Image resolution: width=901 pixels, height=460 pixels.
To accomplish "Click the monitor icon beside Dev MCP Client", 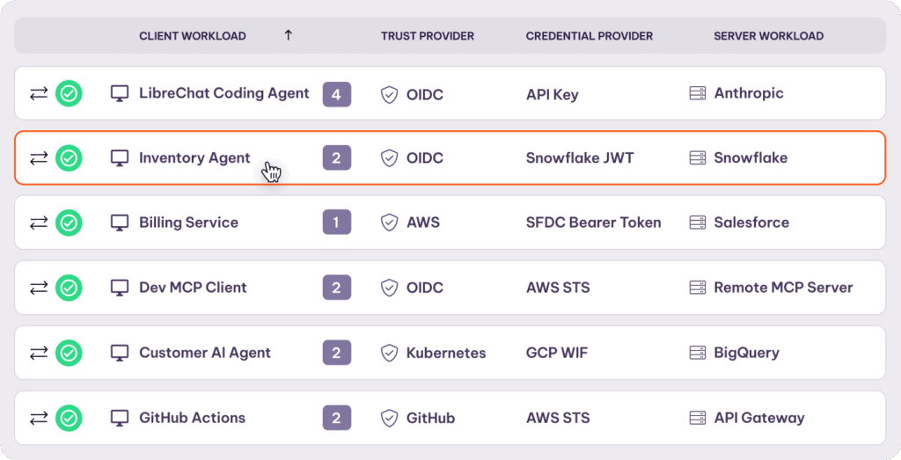I will pos(120,288).
